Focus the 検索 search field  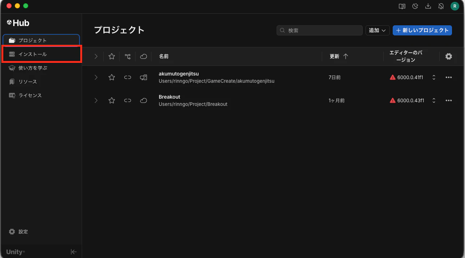pos(320,30)
